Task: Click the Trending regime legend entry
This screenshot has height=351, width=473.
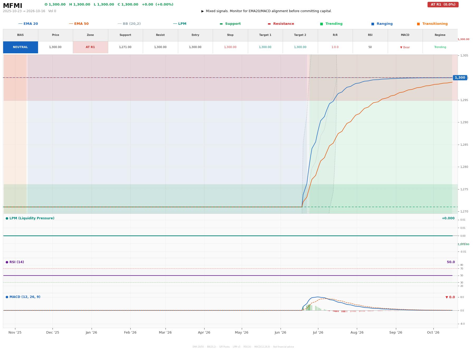Action: tap(331, 24)
